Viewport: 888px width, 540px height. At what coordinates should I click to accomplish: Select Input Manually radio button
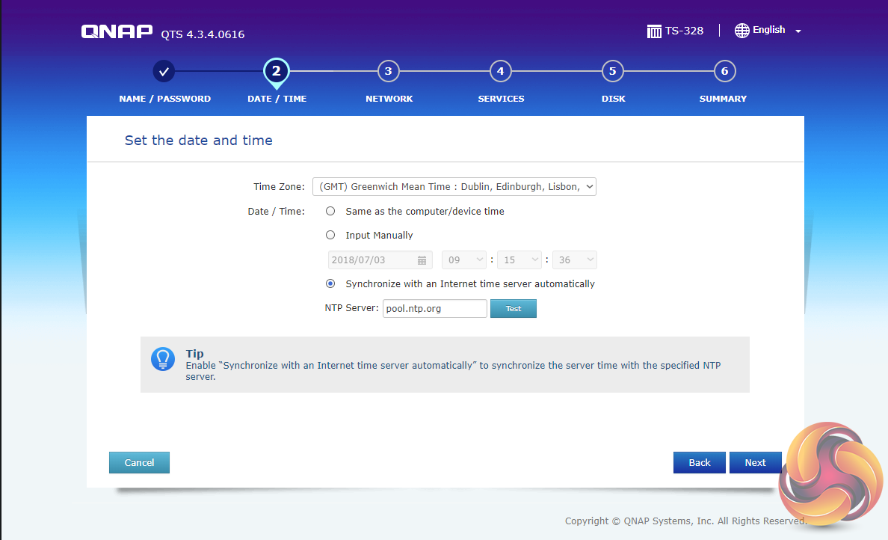[330, 235]
